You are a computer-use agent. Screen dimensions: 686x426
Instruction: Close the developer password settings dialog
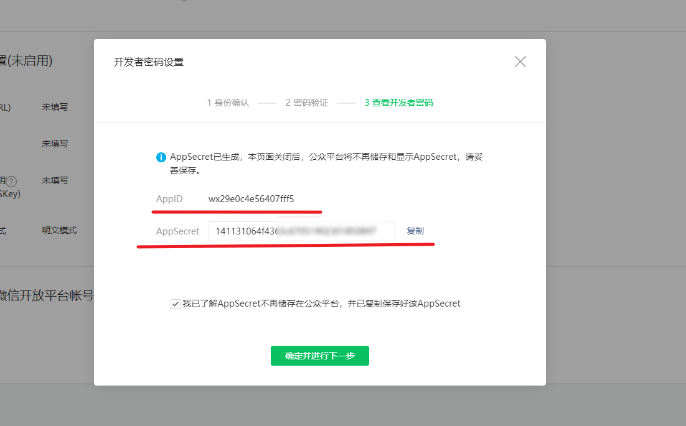point(520,62)
